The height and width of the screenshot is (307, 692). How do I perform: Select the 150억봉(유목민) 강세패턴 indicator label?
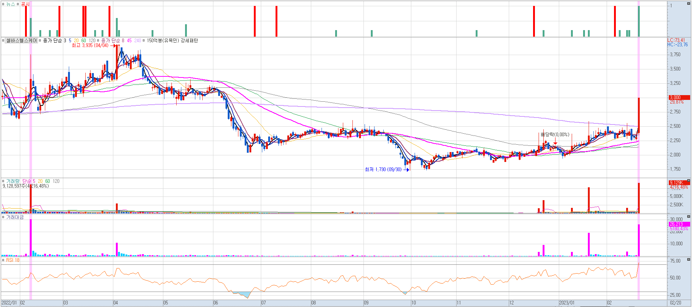coord(172,40)
